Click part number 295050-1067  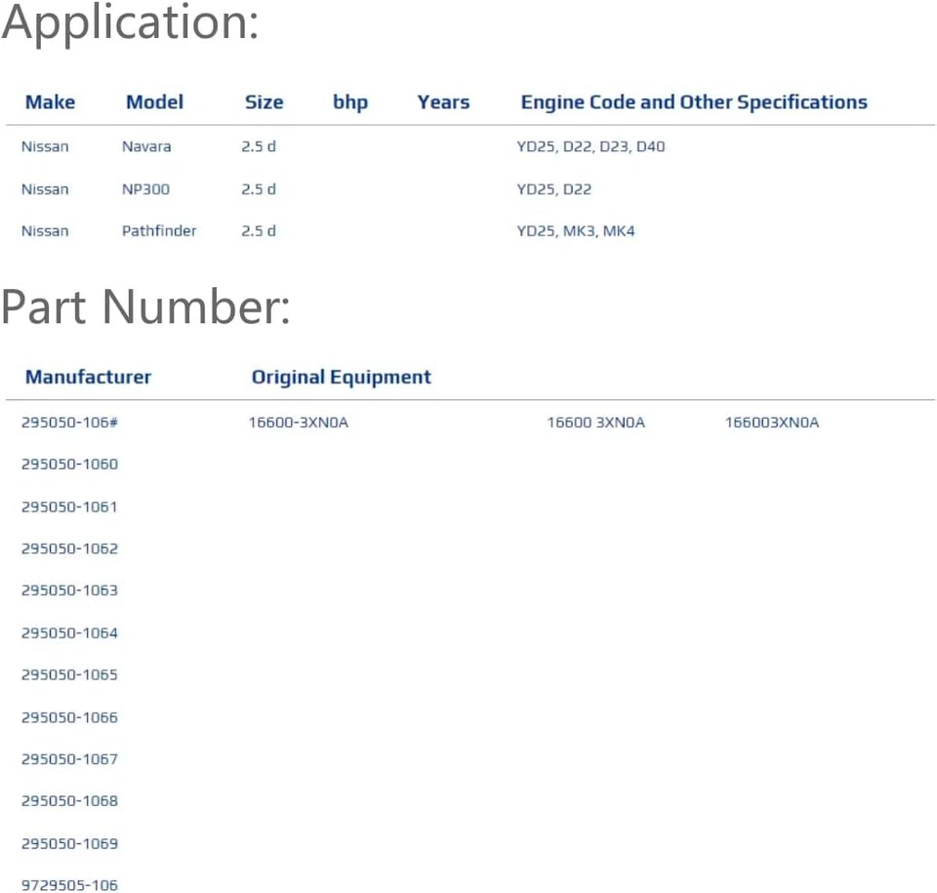(69, 759)
